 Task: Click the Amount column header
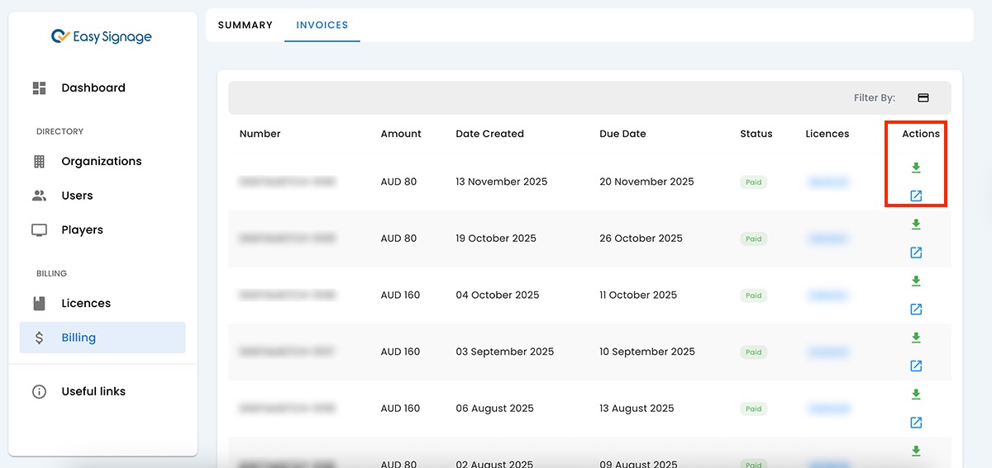401,134
